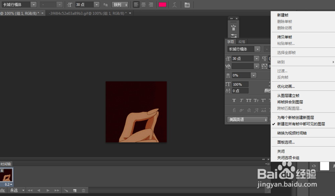Open font family dropdown in Character panel
Image resolution: width=335 pixels, height=196 pixels.
pos(257,49)
